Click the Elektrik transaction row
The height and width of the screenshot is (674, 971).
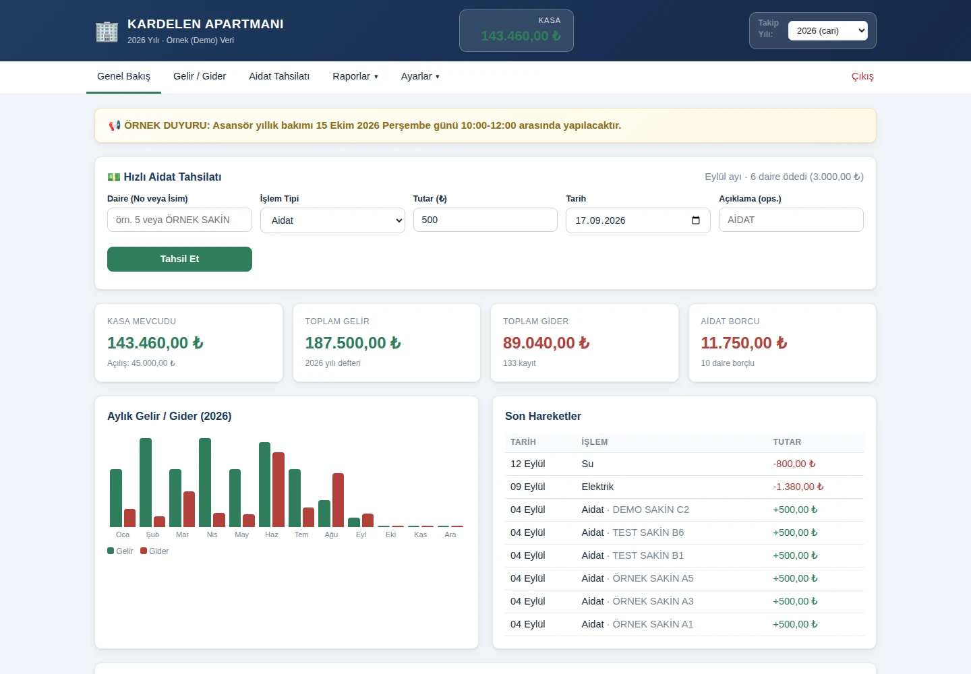click(684, 487)
